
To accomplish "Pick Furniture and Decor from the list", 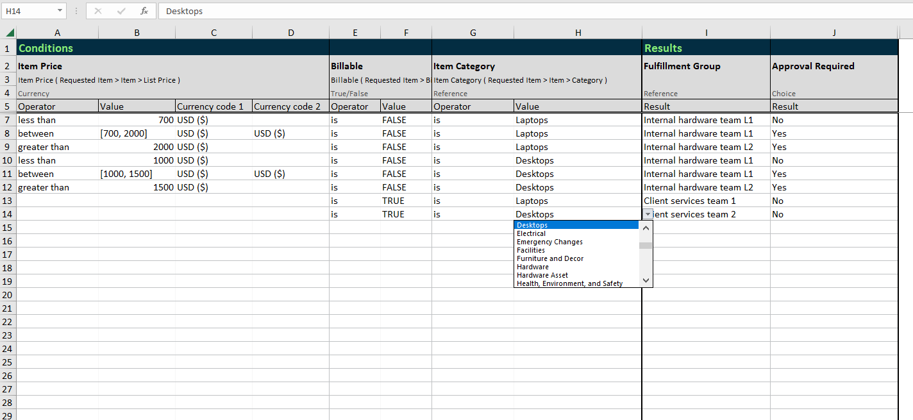I will coord(549,258).
